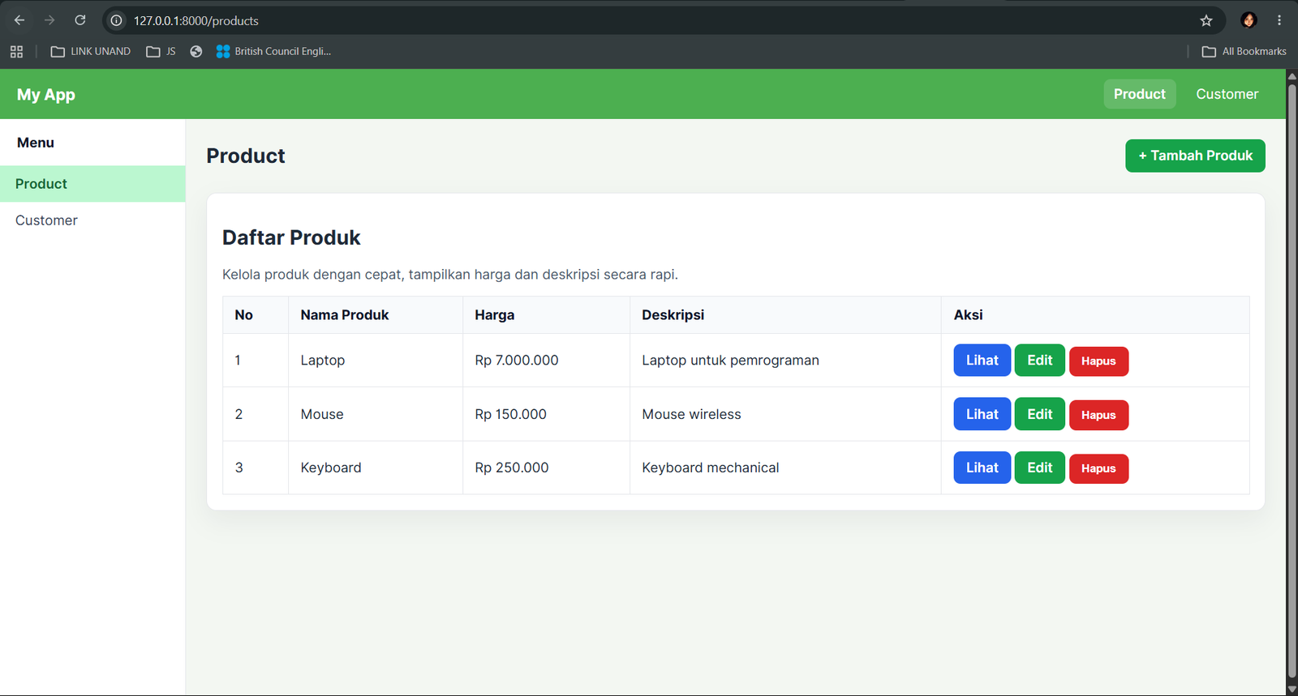Click the My App brand title

coord(46,95)
